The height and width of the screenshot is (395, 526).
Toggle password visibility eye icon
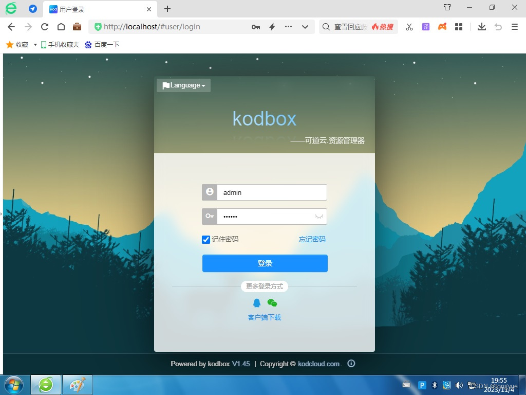[319, 217]
